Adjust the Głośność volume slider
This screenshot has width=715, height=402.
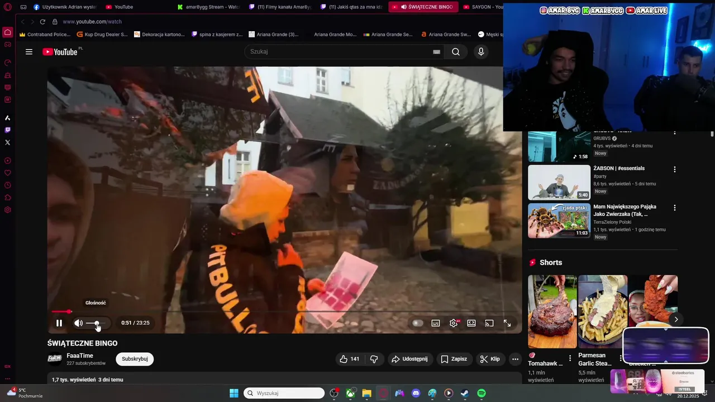[96, 323]
